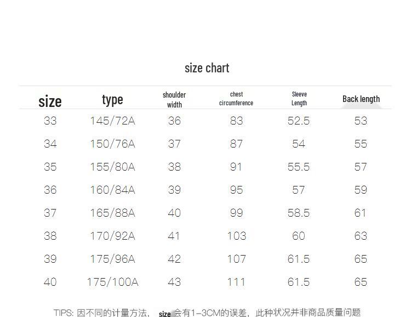Click chest circumference value 111

pyautogui.click(x=236, y=282)
